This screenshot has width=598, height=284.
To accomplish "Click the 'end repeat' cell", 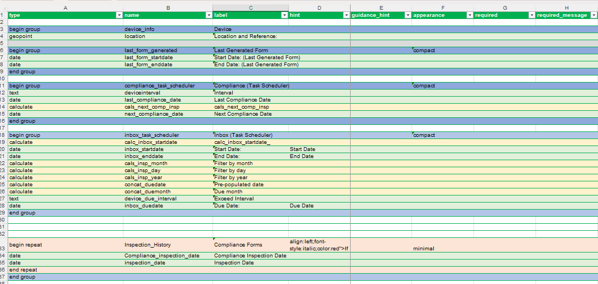I will [65, 270].
